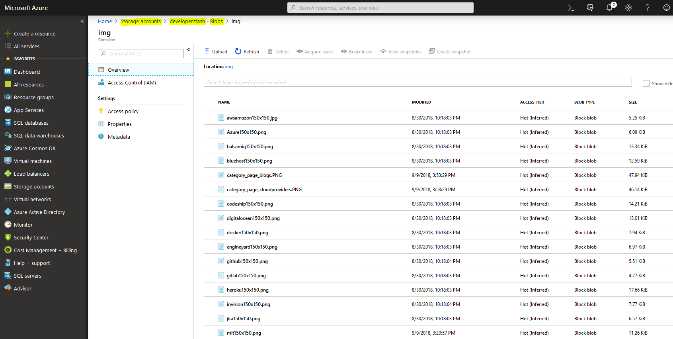
Task: Sort by the MODIFIED column header
Action: [x=421, y=102]
